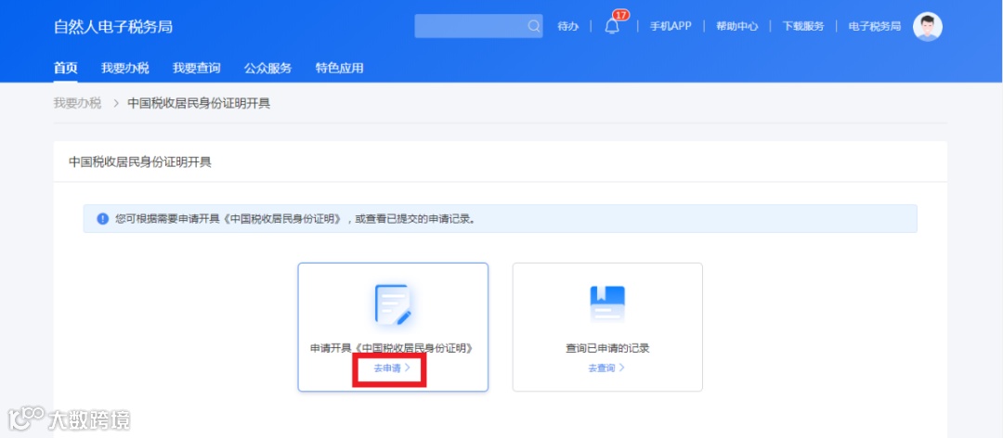Click breadcrumb text 中国税收居民身份证明开具
The height and width of the screenshot is (438, 1003).
pyautogui.click(x=199, y=103)
